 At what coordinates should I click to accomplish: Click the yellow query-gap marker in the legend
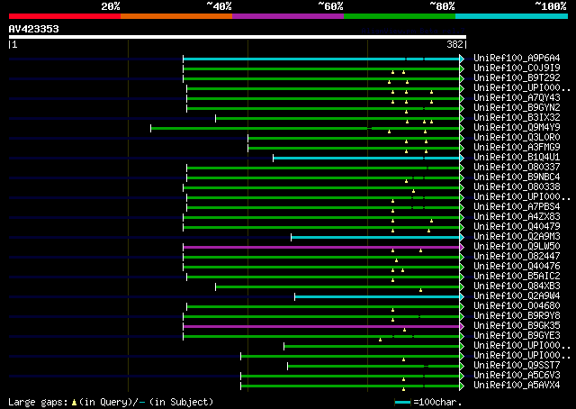point(74,403)
